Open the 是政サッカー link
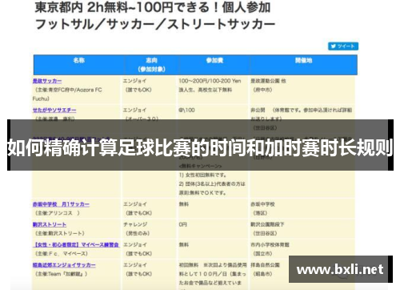 (47, 81)
